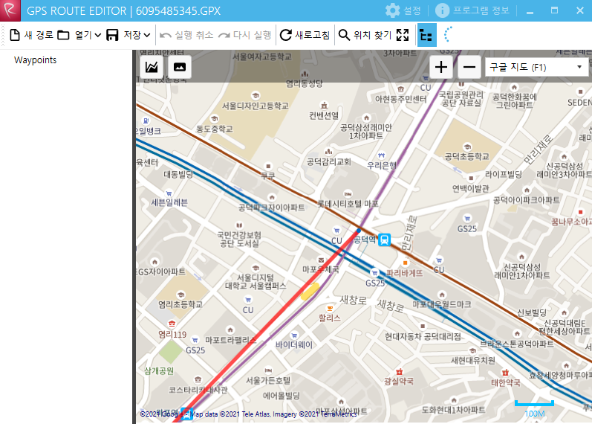Click 다시 실행 redo
Image resolution: width=592 pixels, height=424 pixels.
[x=244, y=35]
